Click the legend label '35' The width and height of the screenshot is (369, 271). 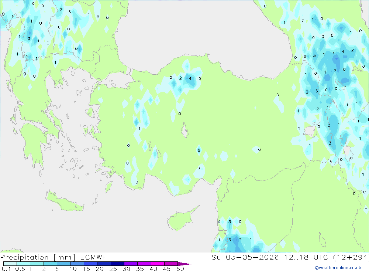[x=140, y=269]
